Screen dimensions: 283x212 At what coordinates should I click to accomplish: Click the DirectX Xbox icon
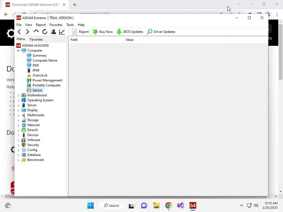[x=24, y=130]
